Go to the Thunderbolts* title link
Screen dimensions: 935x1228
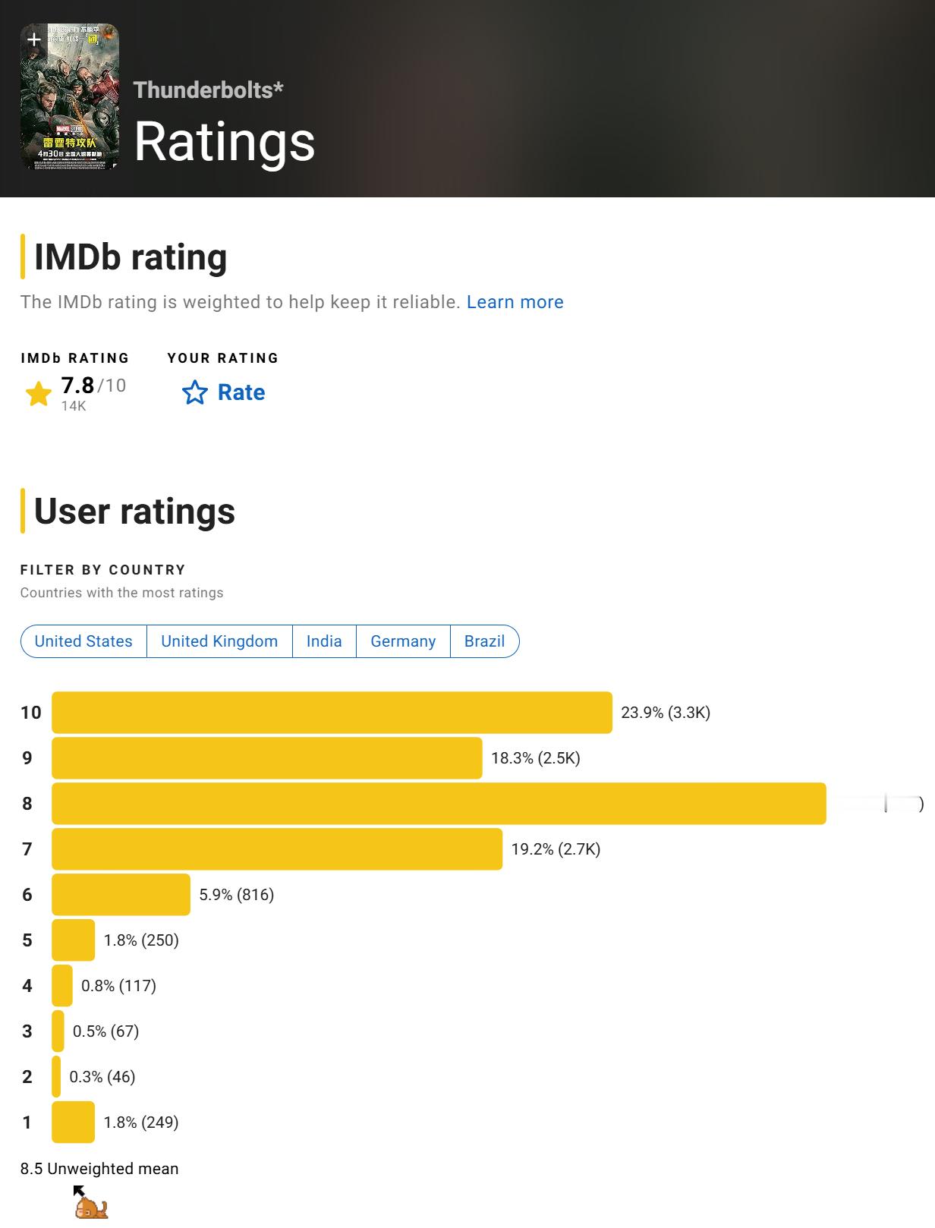(x=209, y=90)
